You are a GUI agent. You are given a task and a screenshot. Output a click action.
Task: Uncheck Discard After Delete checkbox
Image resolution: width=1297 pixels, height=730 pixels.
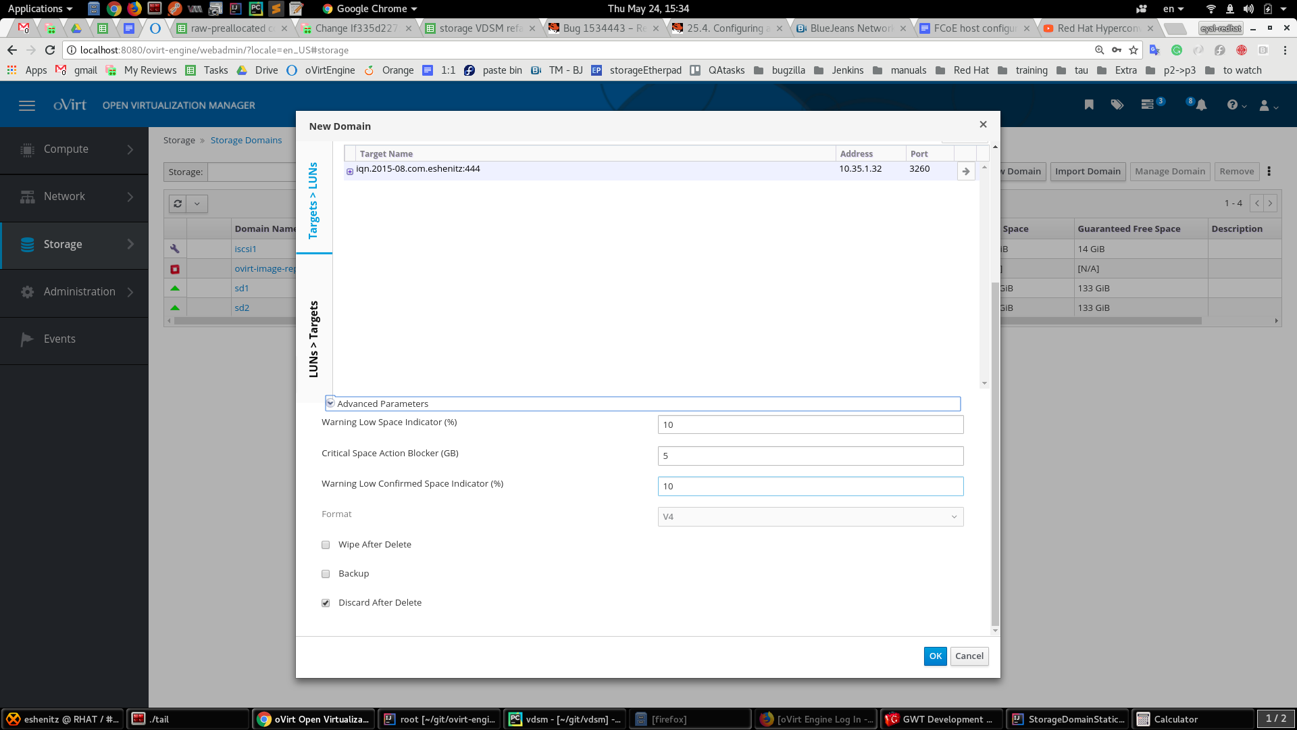326,603
